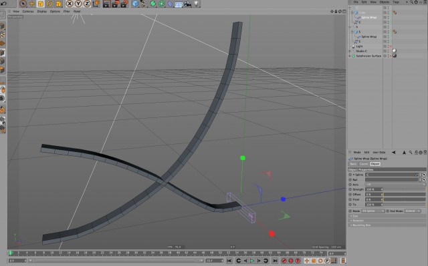Toggle the Light object's layer checkbox

click(385, 46)
